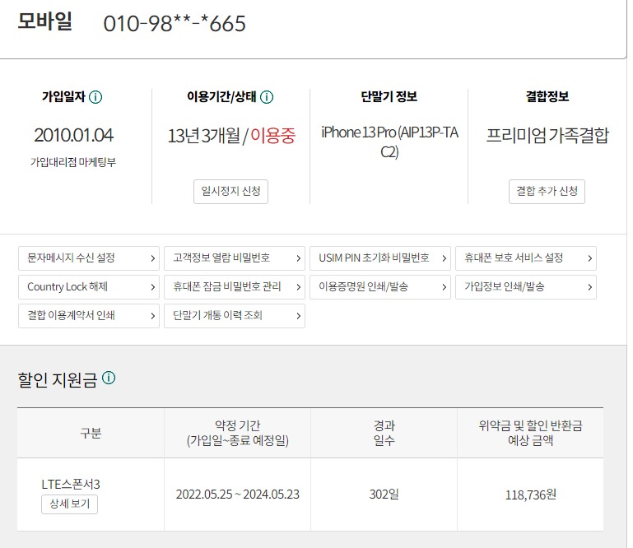Click Country Lock 해제 option

click(x=89, y=287)
